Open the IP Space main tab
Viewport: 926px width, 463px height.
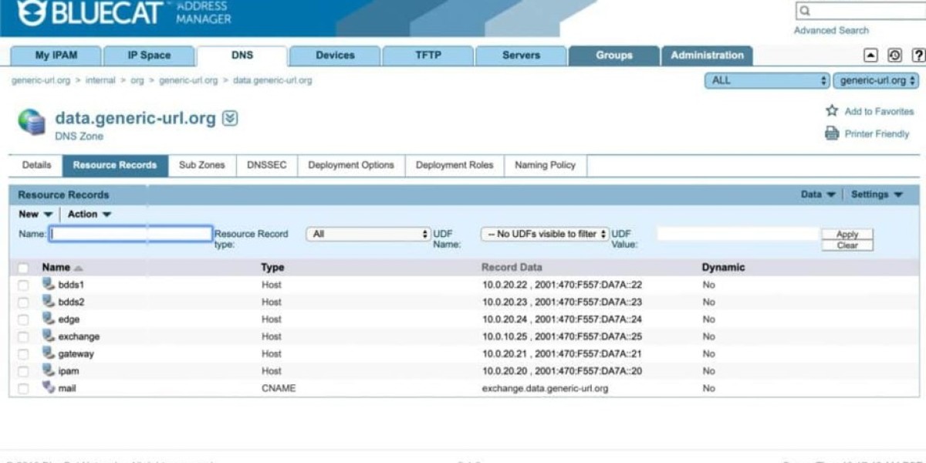tap(149, 56)
